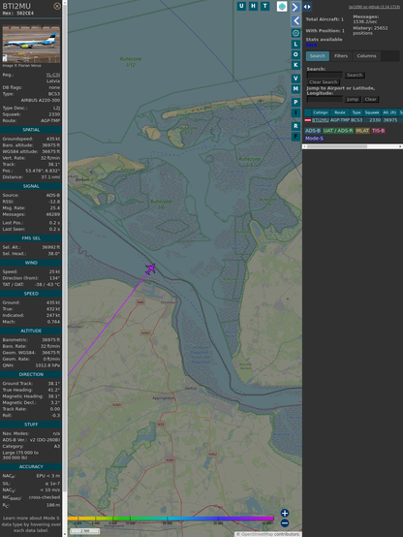This screenshot has width=403, height=537.
Task: Open the BTI2MU callsign link in table
Action: [321, 120]
